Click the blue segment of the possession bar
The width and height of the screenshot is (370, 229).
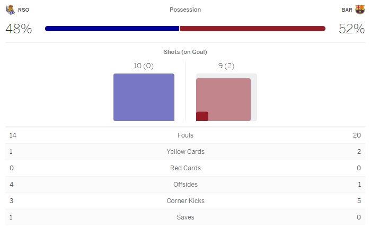point(112,29)
